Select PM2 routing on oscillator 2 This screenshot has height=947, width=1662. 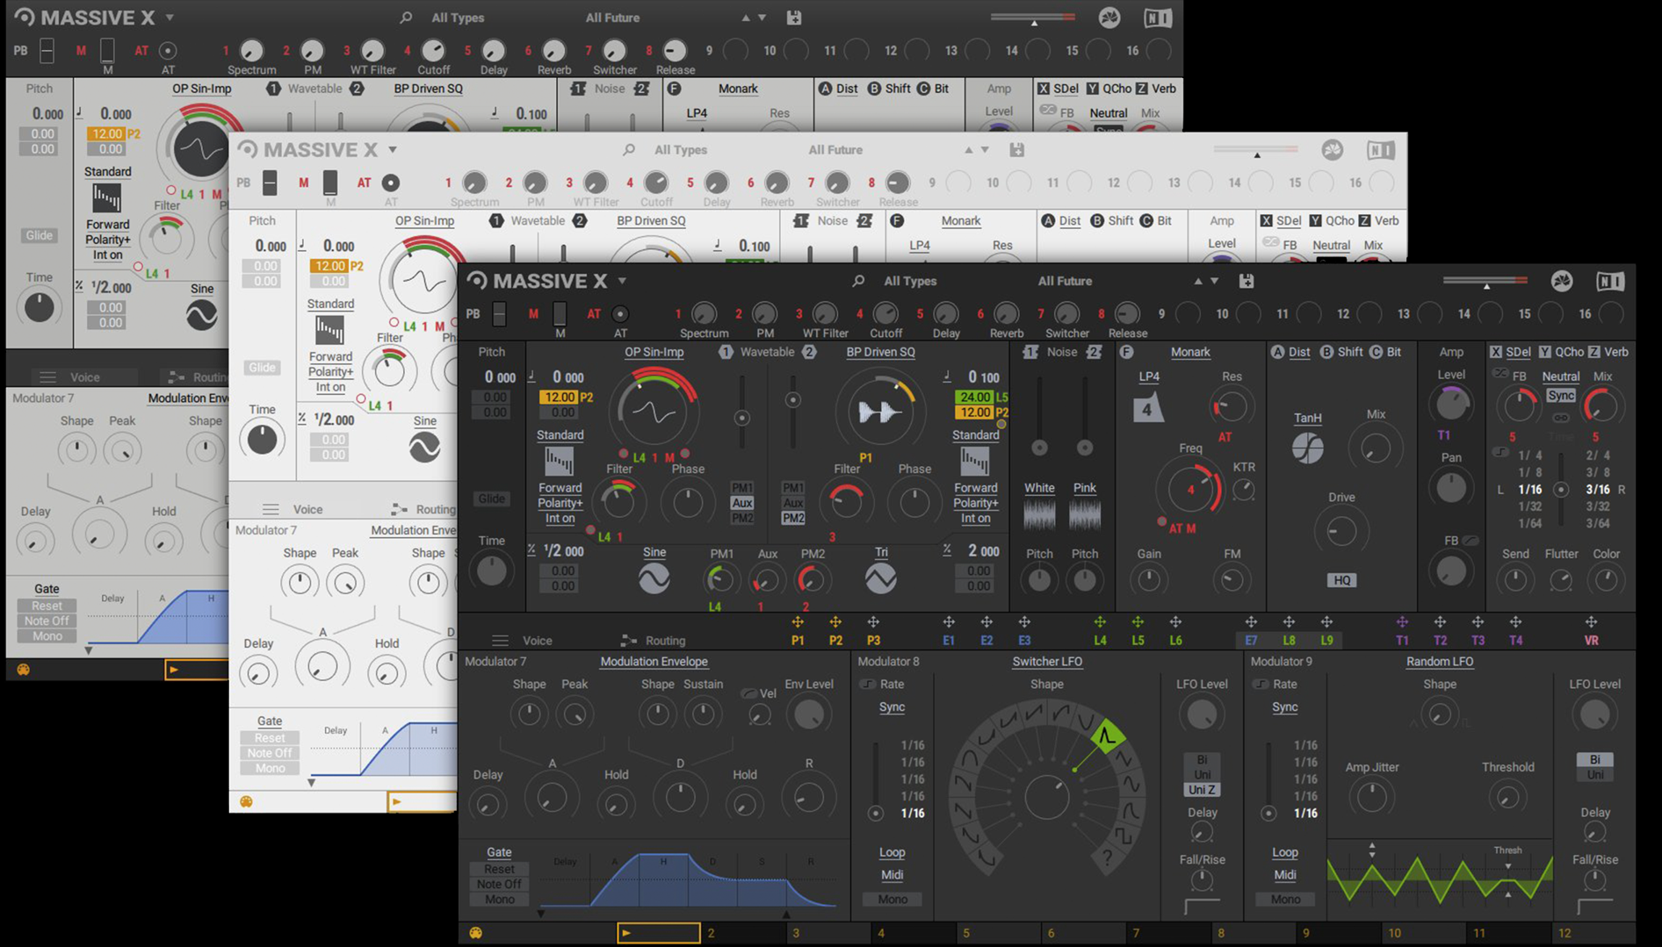coord(793,518)
